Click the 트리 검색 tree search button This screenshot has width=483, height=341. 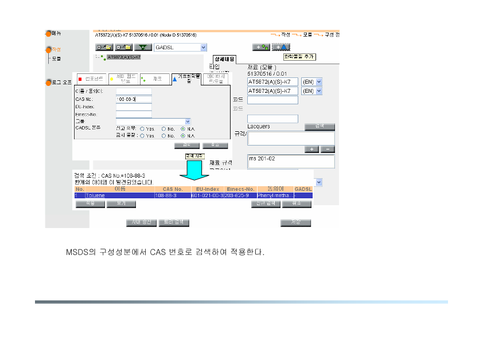pos(174,222)
